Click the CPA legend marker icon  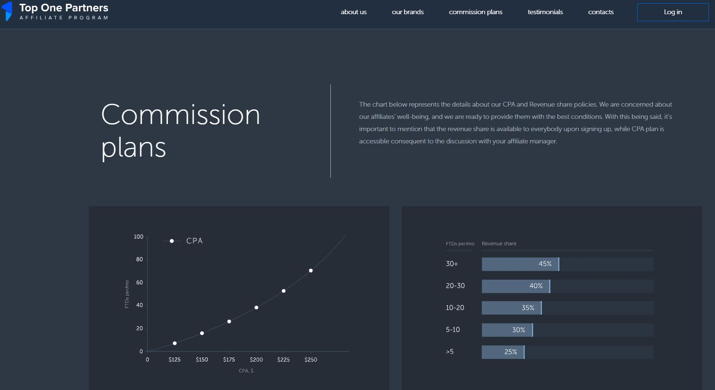pyautogui.click(x=172, y=241)
